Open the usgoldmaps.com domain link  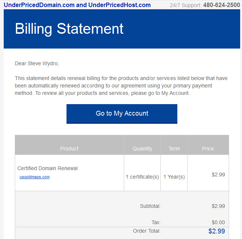tap(35, 177)
